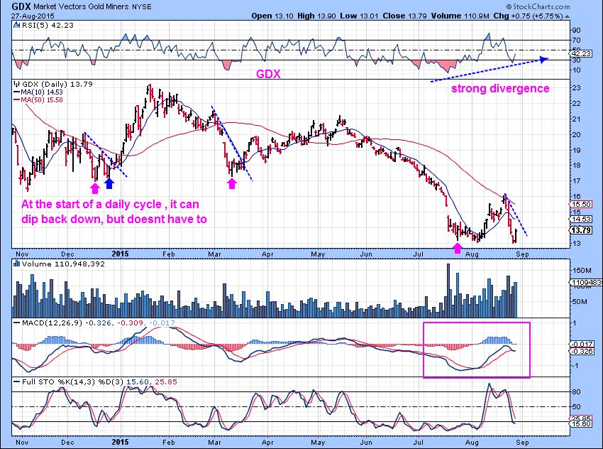Click the 17 price level on axis

click(x=576, y=180)
